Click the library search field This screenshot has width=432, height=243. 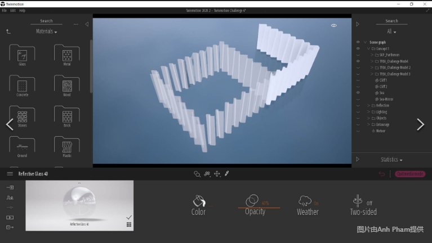pos(46,21)
